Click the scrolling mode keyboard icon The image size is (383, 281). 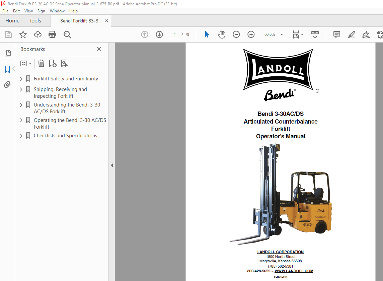(315, 34)
